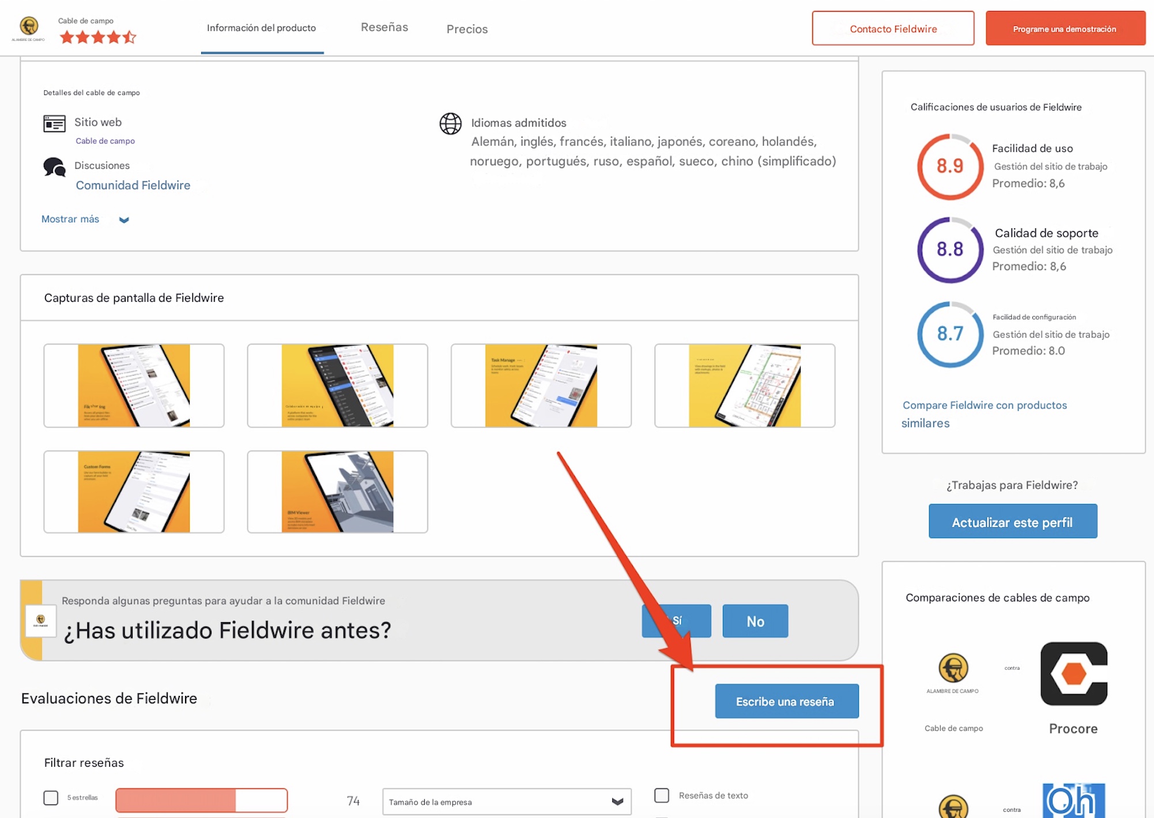Click Cable de campo label under comparison logo

click(x=953, y=728)
